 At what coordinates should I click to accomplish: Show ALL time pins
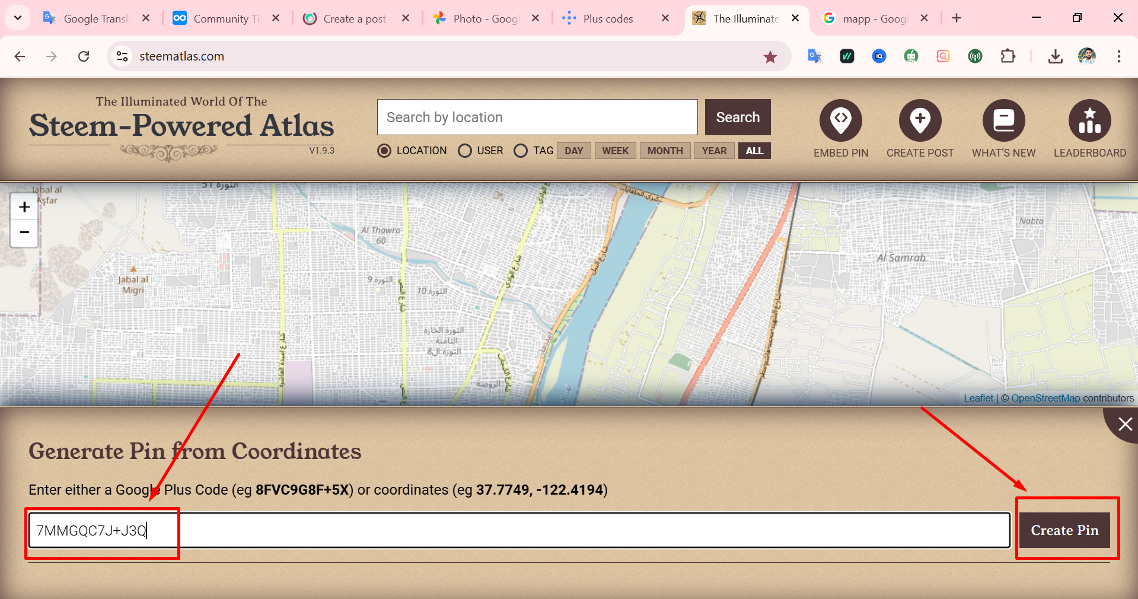(754, 151)
